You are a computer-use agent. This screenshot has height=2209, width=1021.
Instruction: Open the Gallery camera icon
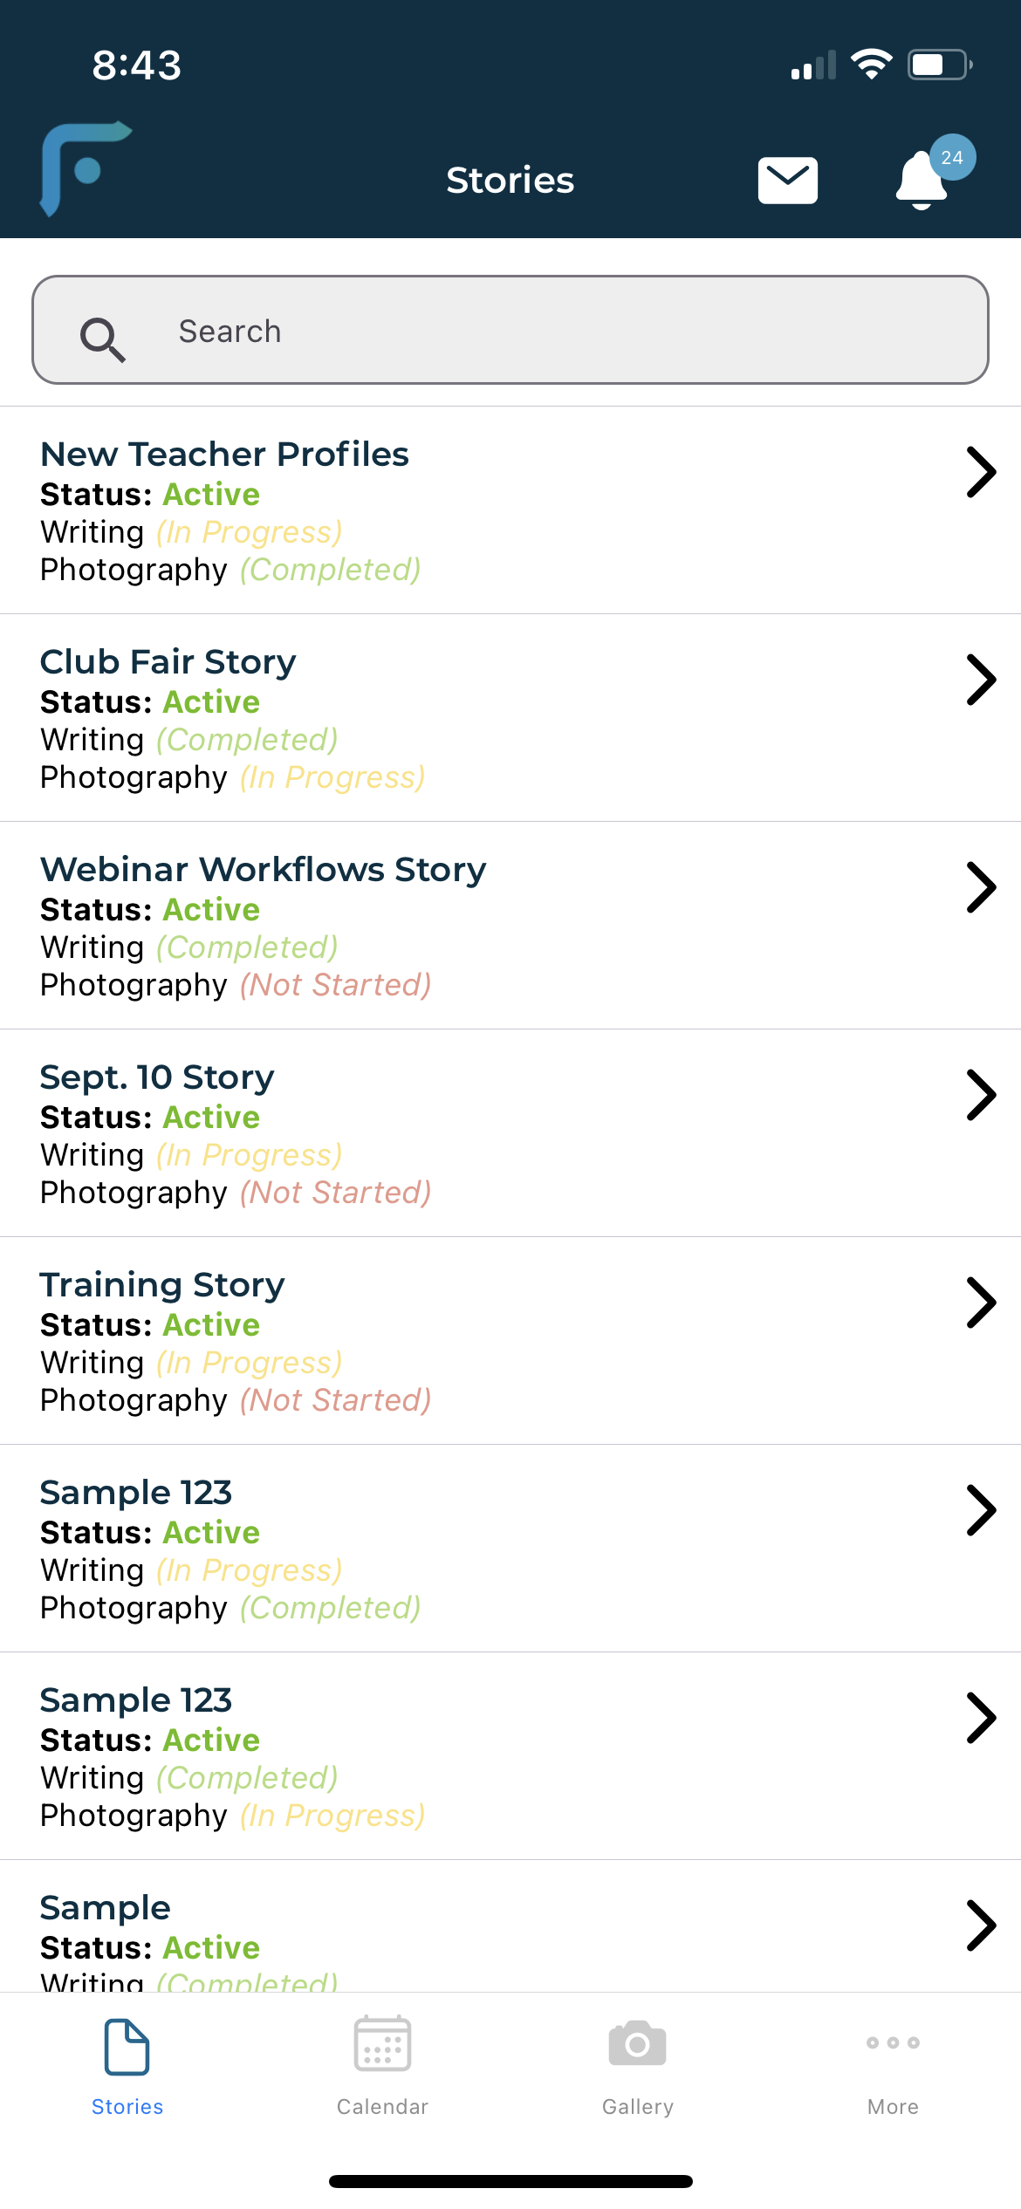pyautogui.click(x=638, y=2043)
